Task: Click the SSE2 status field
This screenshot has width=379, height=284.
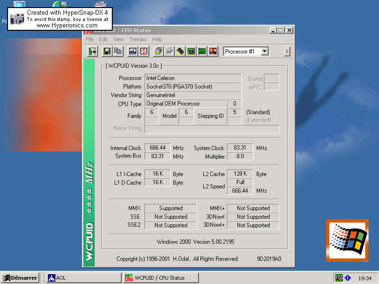Action: pyautogui.click(x=171, y=225)
